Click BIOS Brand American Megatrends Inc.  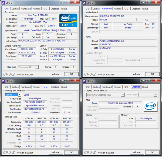(x=128, y=41)
